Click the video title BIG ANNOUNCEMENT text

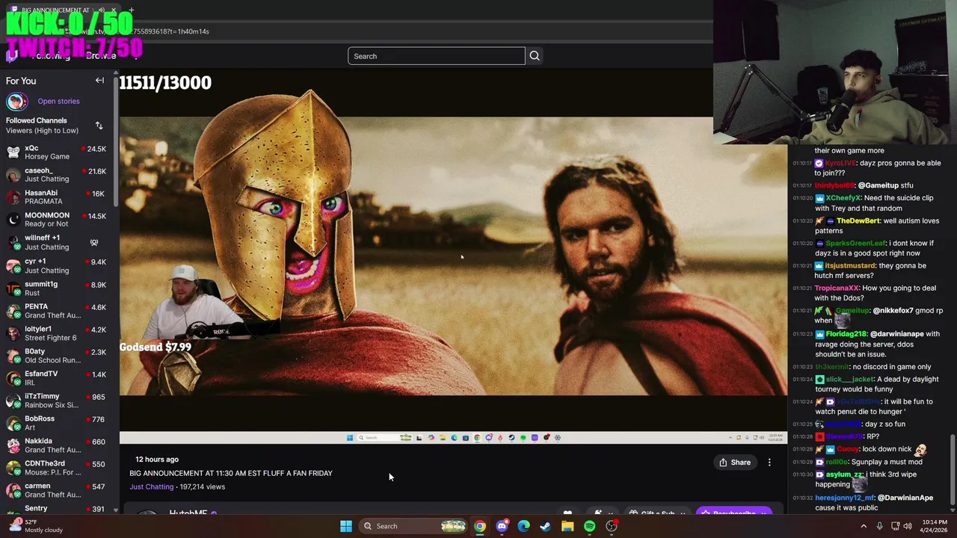(231, 473)
